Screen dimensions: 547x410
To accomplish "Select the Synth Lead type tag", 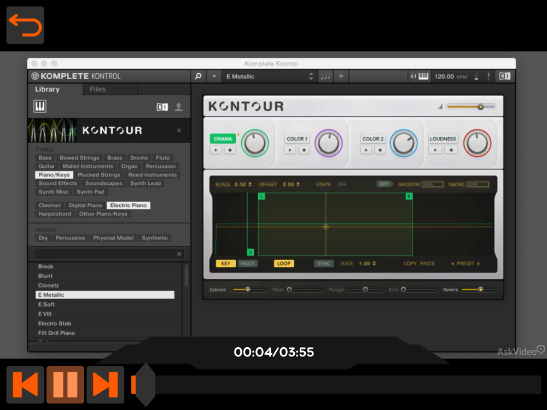I will [x=146, y=183].
